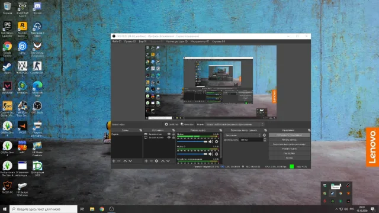Viewport: 379px width, 213px height.
Task: Hide the game capture source eye icon
Action: [x=169, y=134]
